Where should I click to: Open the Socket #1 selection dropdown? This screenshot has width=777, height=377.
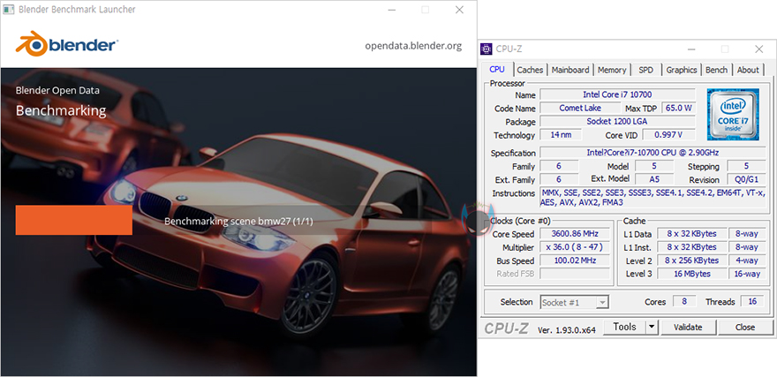(x=574, y=302)
